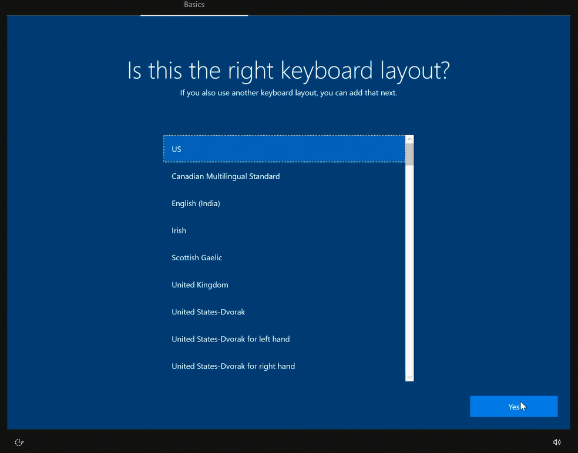
Task: Confirm layout with the Yes button
Action: [513, 407]
